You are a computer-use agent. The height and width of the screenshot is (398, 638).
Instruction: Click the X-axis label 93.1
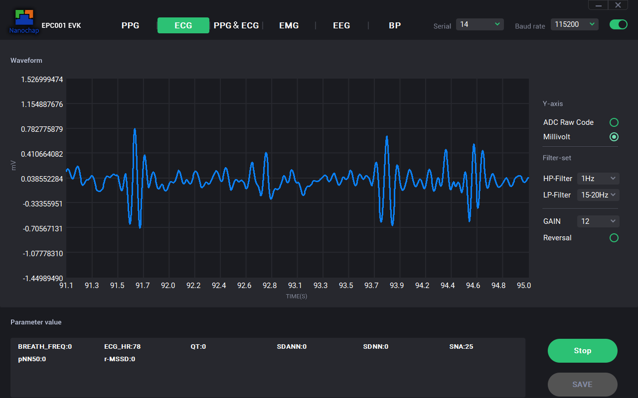[295, 286]
